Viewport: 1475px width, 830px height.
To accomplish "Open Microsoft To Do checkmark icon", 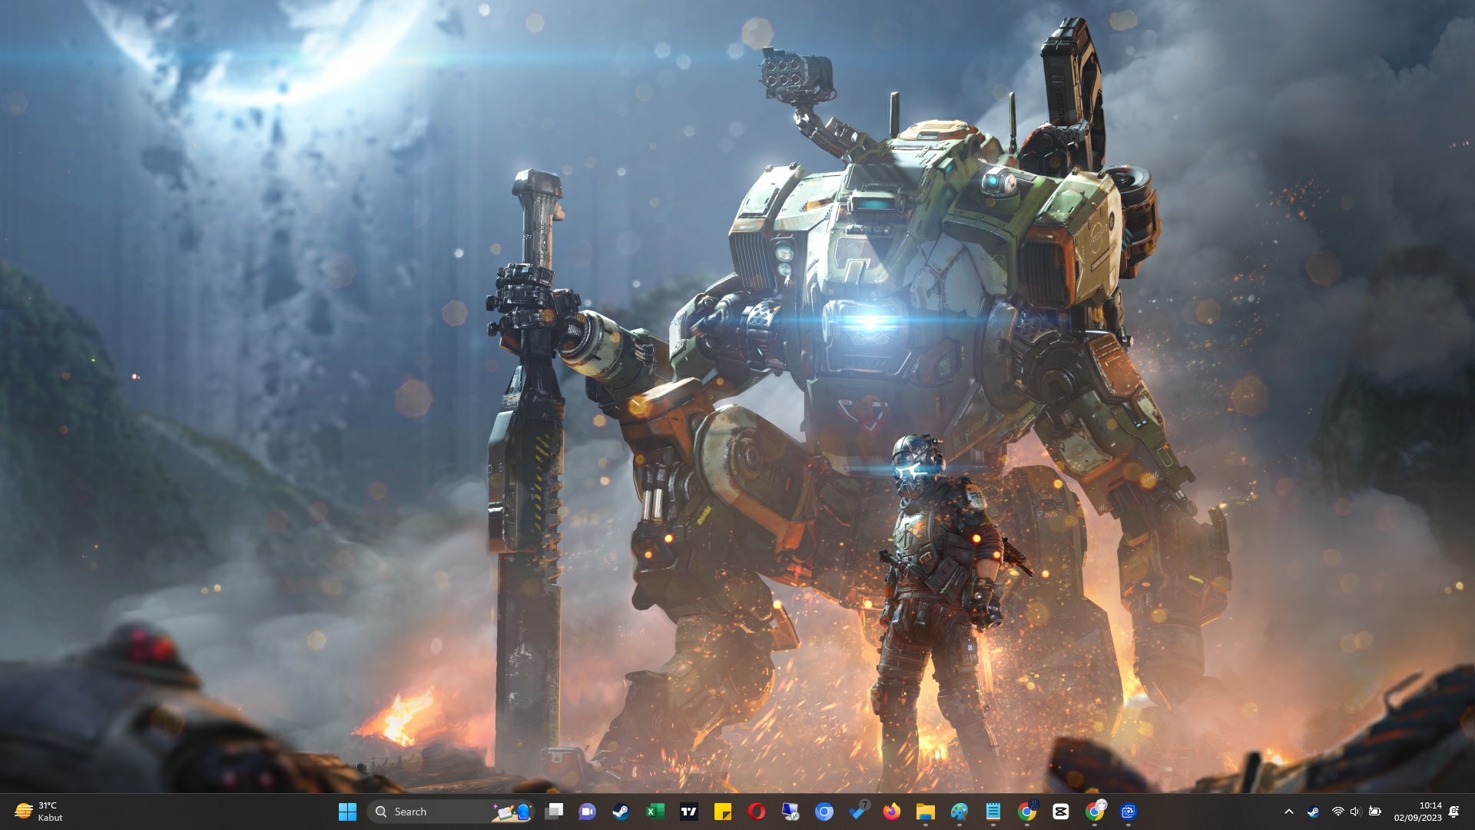I will (x=858, y=812).
